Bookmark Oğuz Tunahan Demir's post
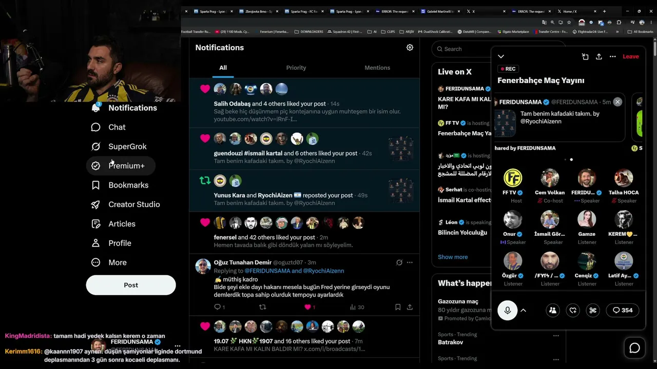Viewport: 657px width, 369px height. pyautogui.click(x=398, y=307)
